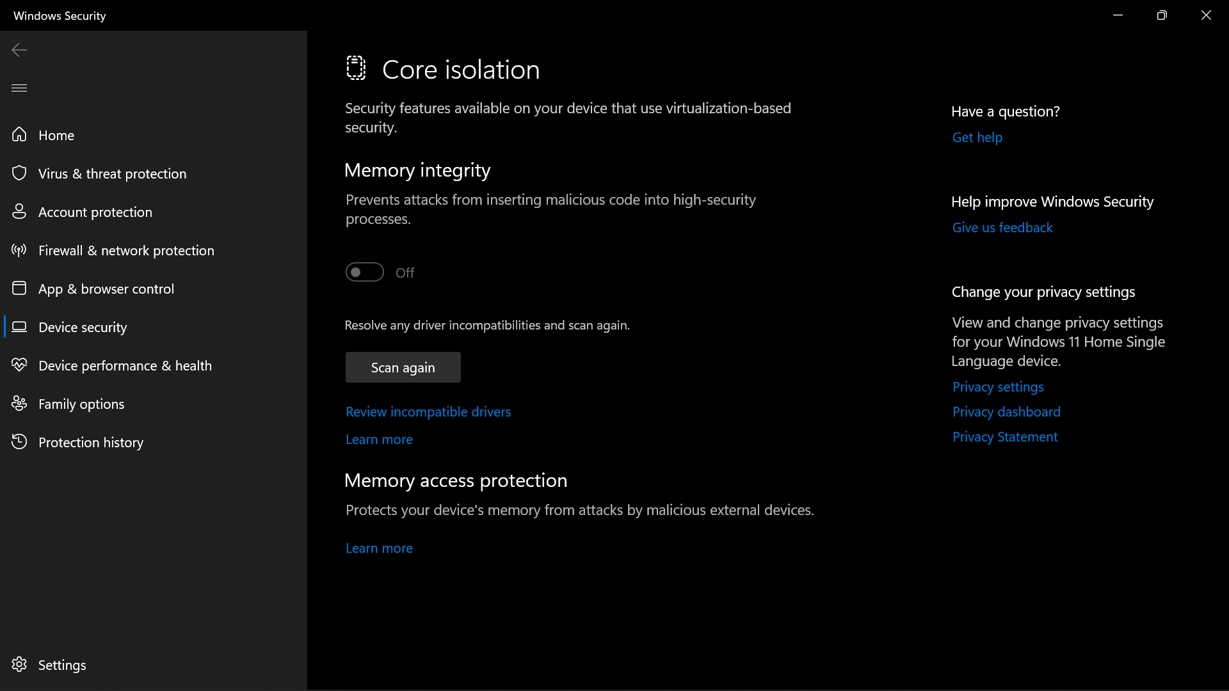This screenshot has width=1229, height=691.
Task: Select Family options label in sidebar
Action: pos(81,404)
